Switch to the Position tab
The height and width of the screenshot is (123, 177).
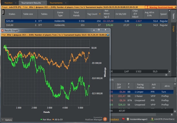tap(8, 3)
